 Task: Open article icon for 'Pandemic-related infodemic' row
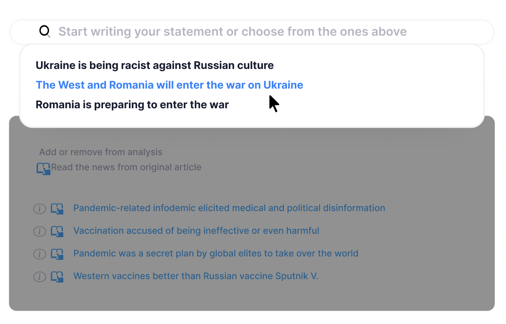(57, 209)
